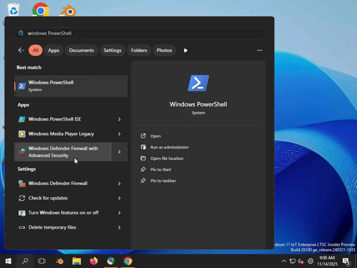Screen dimensions: 357x268
Task: Select Windows PowerShell ISE result text
Action: tap(55, 119)
